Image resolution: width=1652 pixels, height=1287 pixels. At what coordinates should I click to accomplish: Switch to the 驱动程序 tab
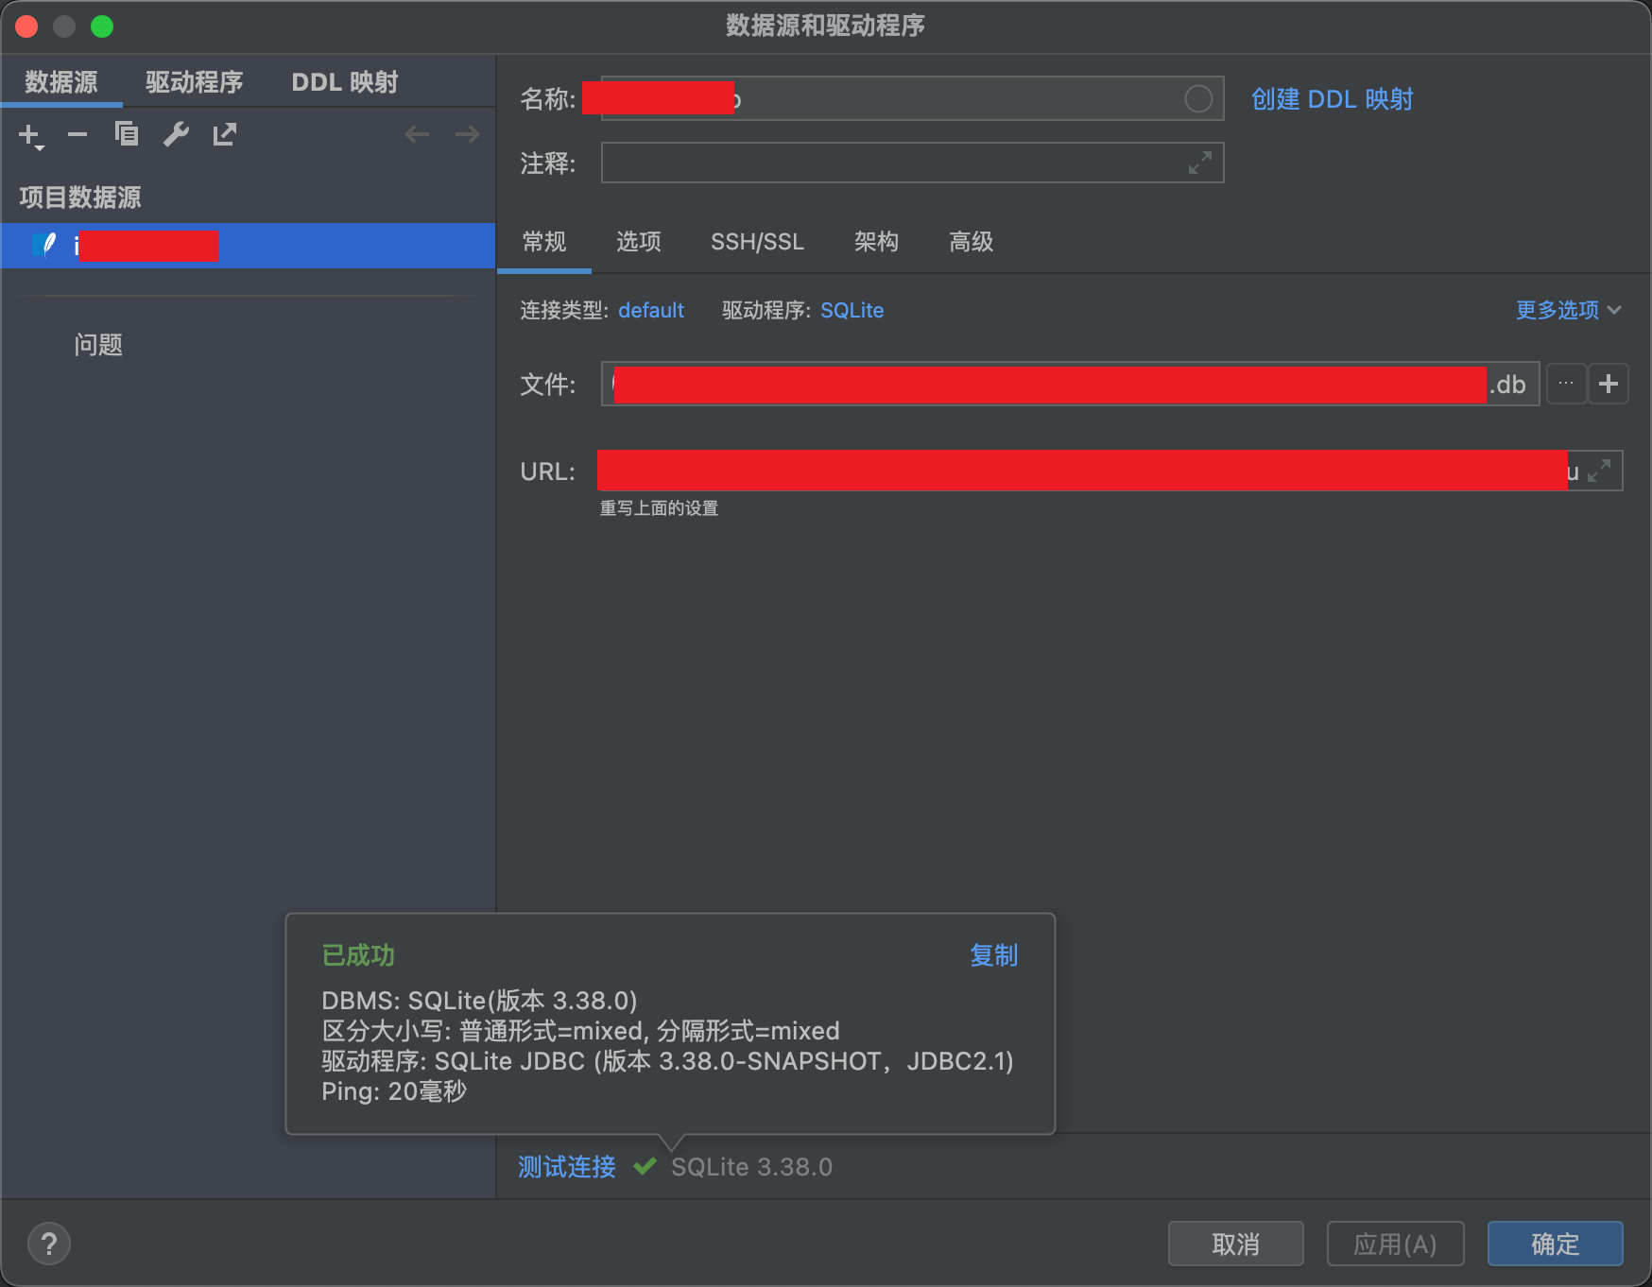click(x=193, y=81)
